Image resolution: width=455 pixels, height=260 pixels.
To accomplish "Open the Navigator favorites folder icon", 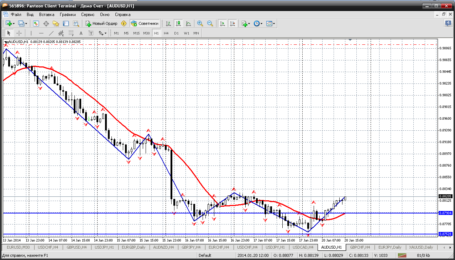I will click(56, 23).
